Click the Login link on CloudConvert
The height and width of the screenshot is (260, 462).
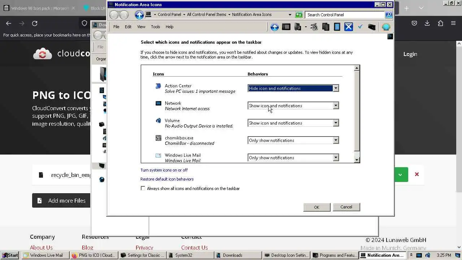[x=410, y=54]
